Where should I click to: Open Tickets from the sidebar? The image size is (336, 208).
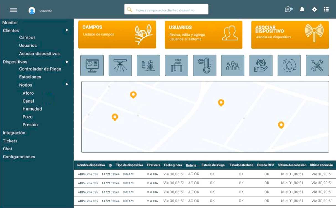10,141
